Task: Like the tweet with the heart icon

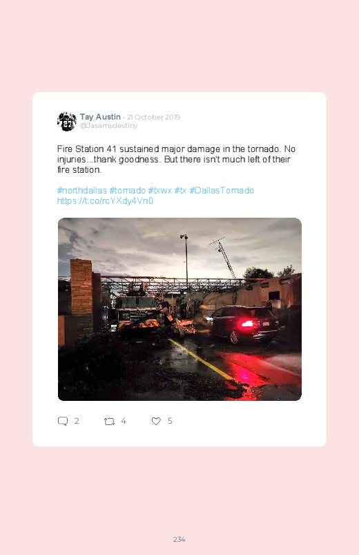Action: click(156, 421)
